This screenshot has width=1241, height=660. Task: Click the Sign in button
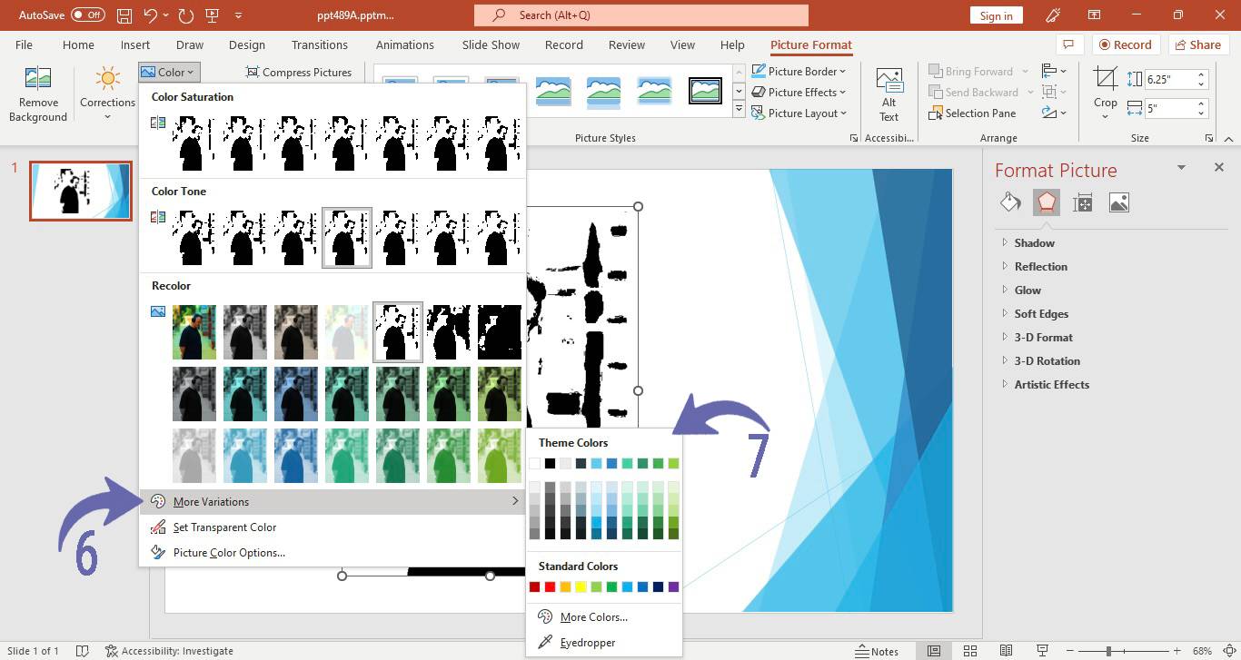click(997, 15)
